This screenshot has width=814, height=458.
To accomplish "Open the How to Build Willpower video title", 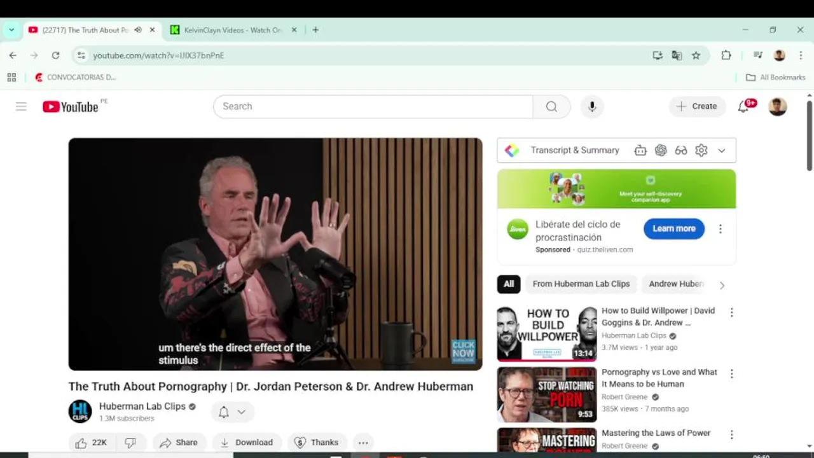I will (x=658, y=317).
